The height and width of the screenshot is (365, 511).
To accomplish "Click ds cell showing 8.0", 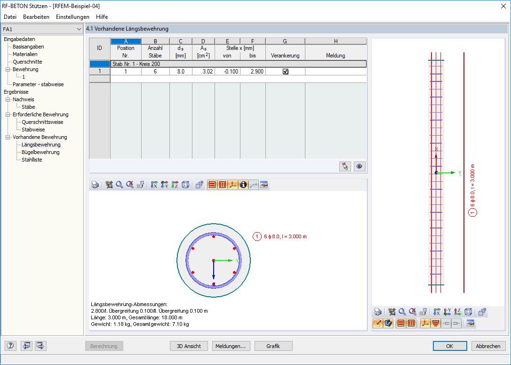I will pos(181,72).
